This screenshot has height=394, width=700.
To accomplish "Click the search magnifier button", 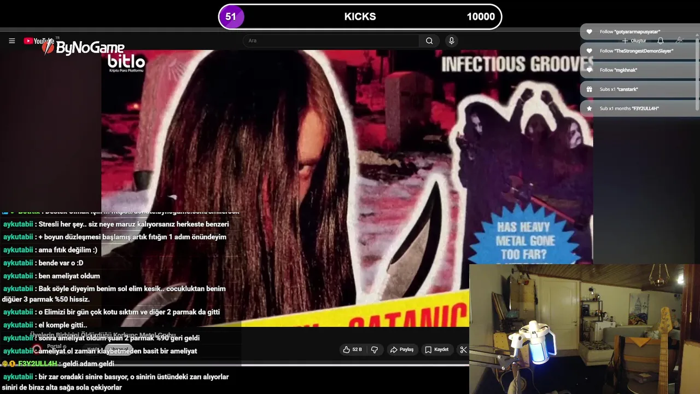I will [429, 40].
